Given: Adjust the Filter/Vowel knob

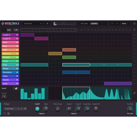Looking at the screenshot, I should 58,109.
